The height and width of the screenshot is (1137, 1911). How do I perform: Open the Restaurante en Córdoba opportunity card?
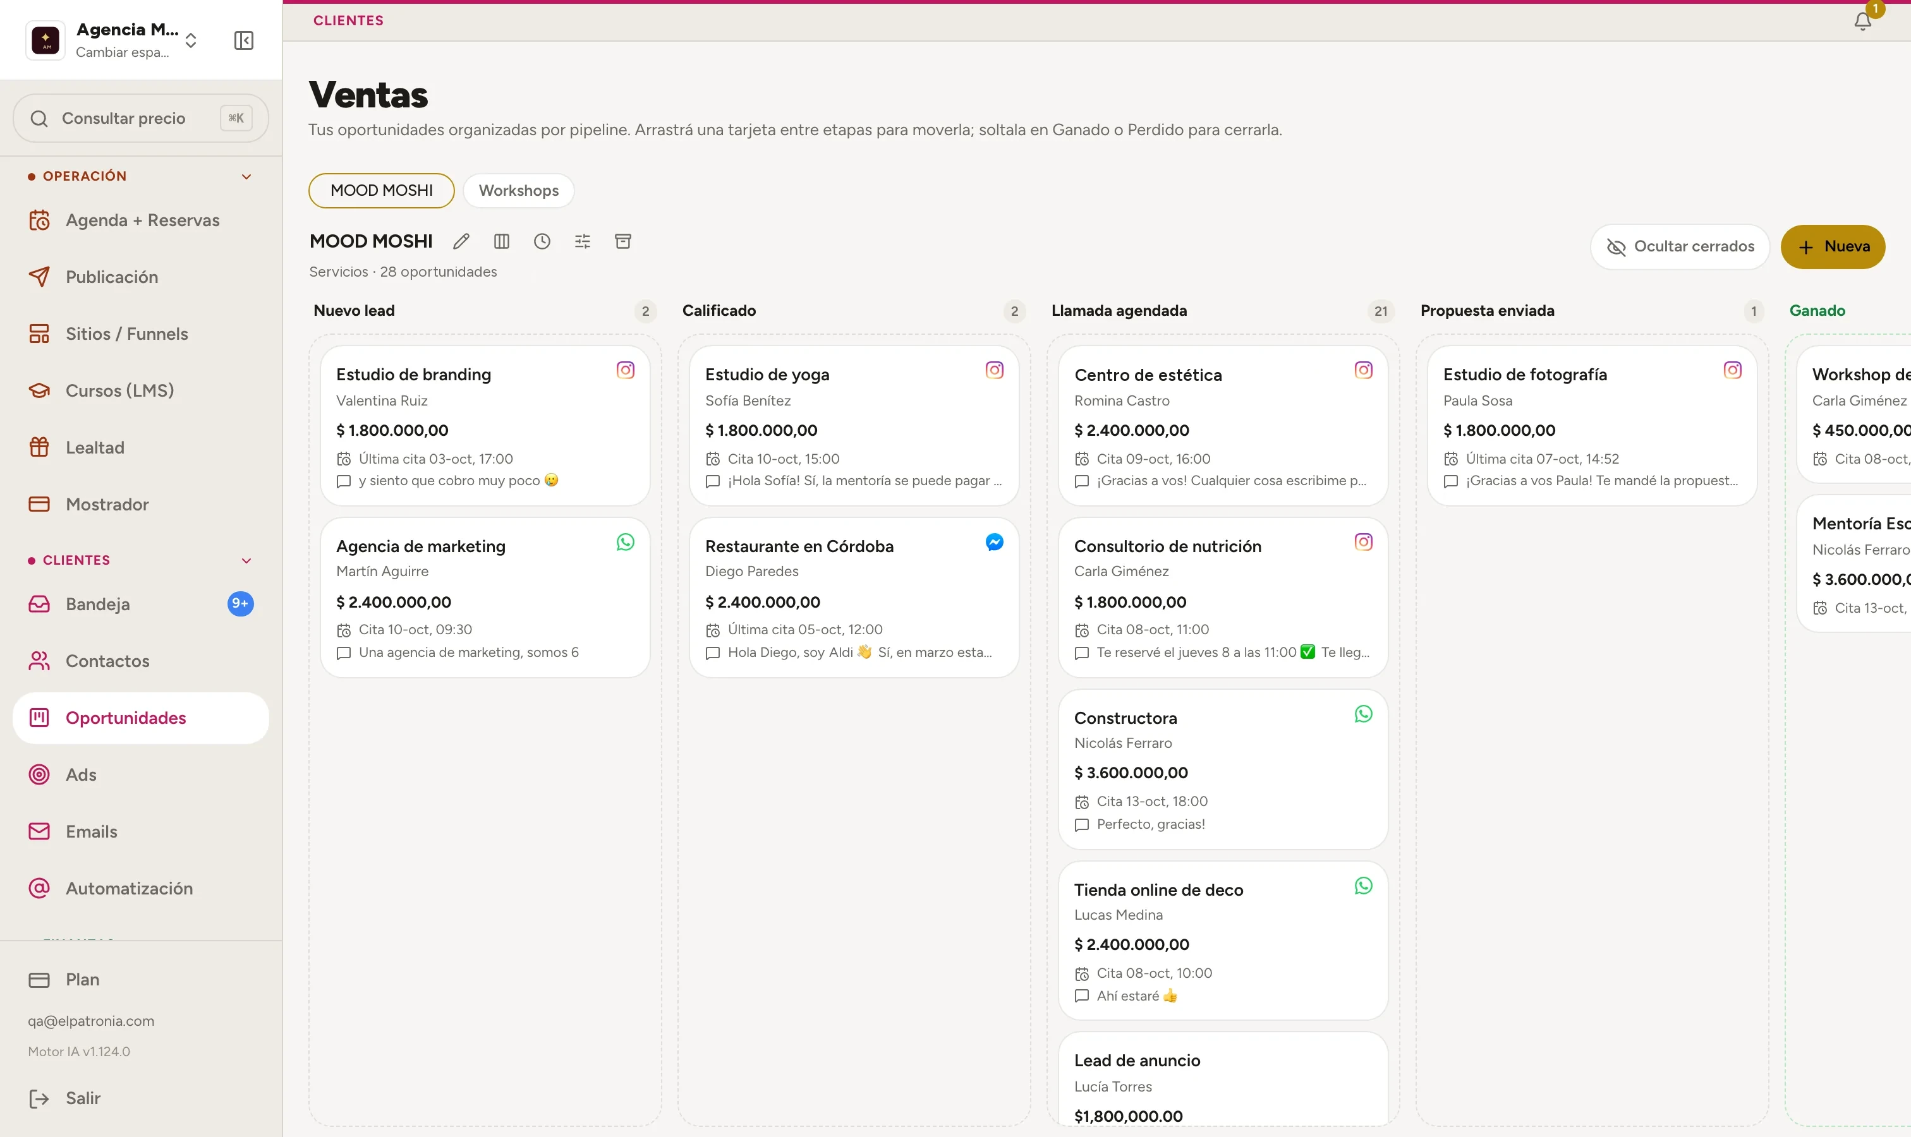click(854, 598)
